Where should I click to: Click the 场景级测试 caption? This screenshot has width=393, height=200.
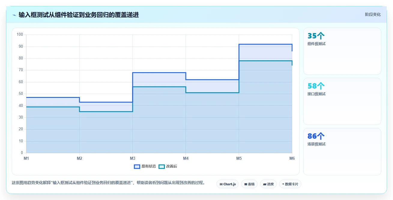(316, 144)
